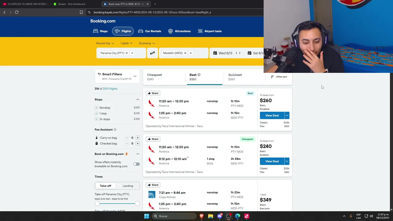Open Fee Assistant info icon
Screen dimensions: 393x221
(115, 130)
